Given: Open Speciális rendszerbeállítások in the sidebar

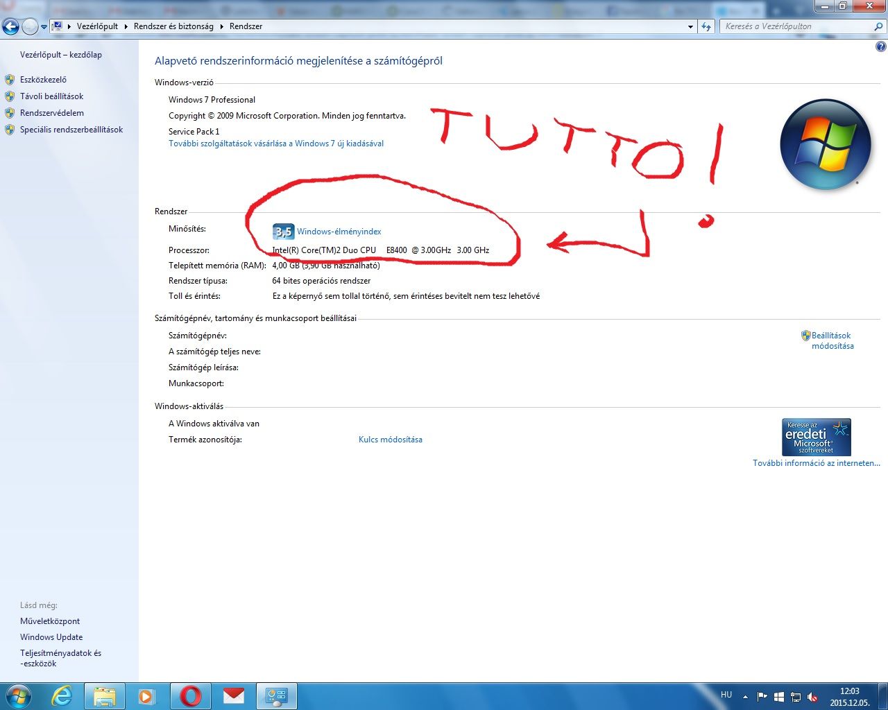Looking at the screenshot, I should [71, 130].
